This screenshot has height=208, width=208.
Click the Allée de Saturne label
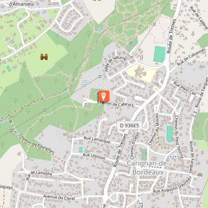[115, 64]
